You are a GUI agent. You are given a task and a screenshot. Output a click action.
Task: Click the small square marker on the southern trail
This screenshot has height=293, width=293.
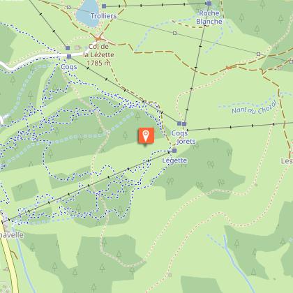[170, 275]
